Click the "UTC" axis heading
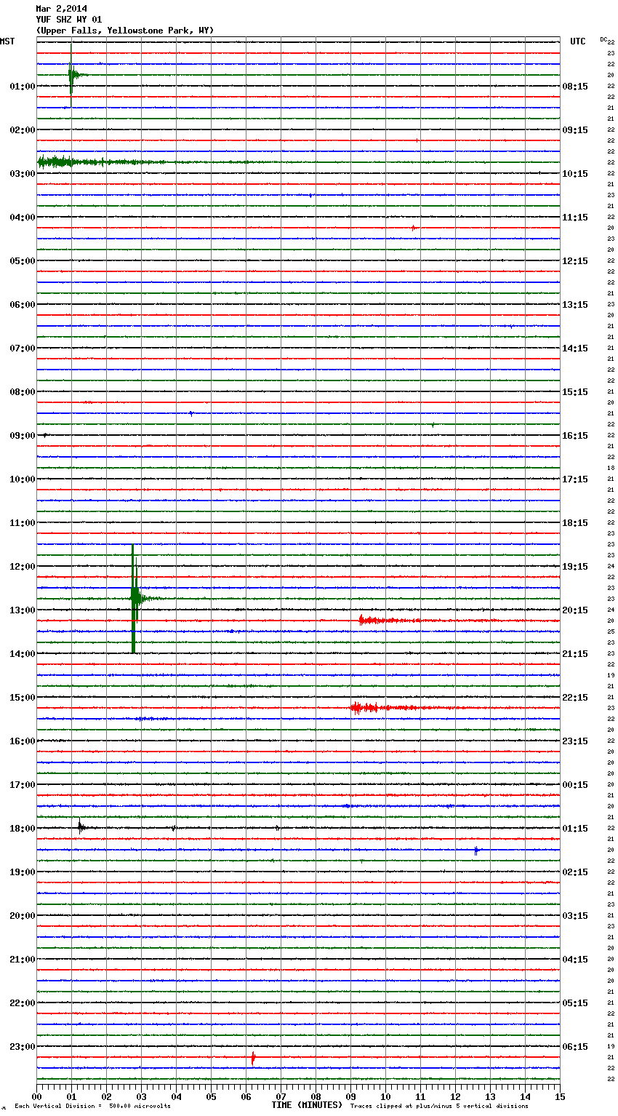Image resolution: width=618 pixels, height=1116 pixels. (578, 41)
